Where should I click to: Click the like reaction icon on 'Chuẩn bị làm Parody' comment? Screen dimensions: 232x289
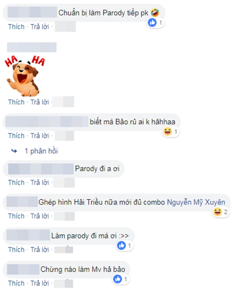coord(152,23)
